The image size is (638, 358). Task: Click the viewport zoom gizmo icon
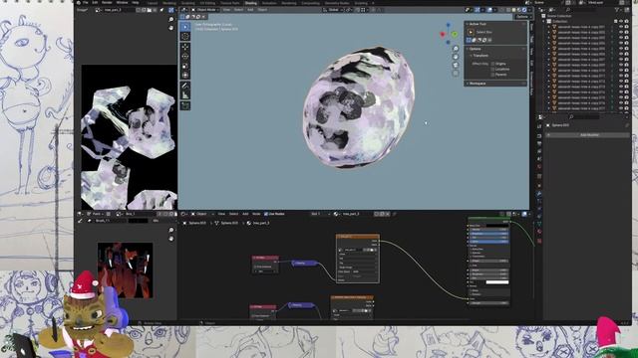click(x=456, y=49)
